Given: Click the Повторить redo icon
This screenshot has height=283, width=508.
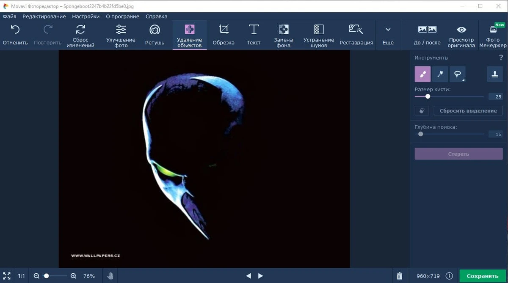Looking at the screenshot, I should [x=48, y=29].
